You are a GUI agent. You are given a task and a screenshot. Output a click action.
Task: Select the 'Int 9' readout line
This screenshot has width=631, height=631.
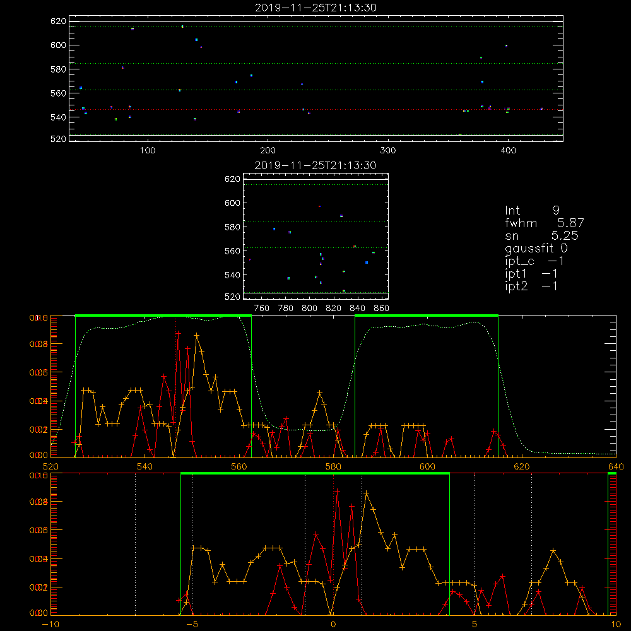(x=532, y=211)
